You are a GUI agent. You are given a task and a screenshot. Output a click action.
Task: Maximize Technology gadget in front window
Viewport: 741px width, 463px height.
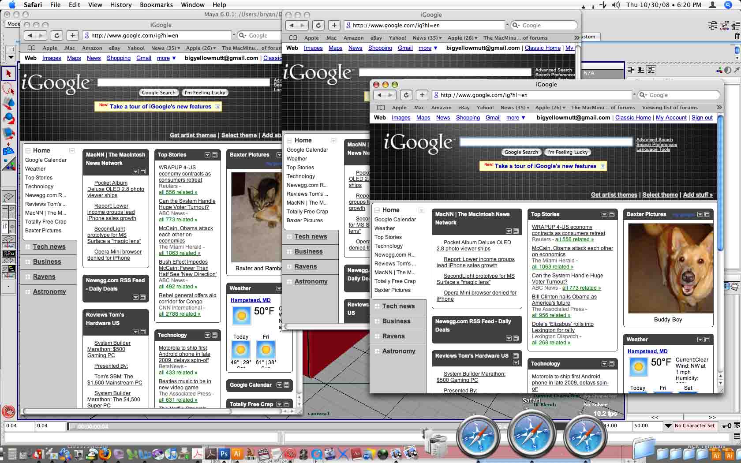pos(612,364)
